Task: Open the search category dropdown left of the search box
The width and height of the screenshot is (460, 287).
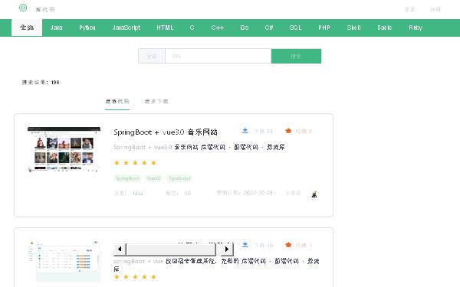Action: point(152,56)
